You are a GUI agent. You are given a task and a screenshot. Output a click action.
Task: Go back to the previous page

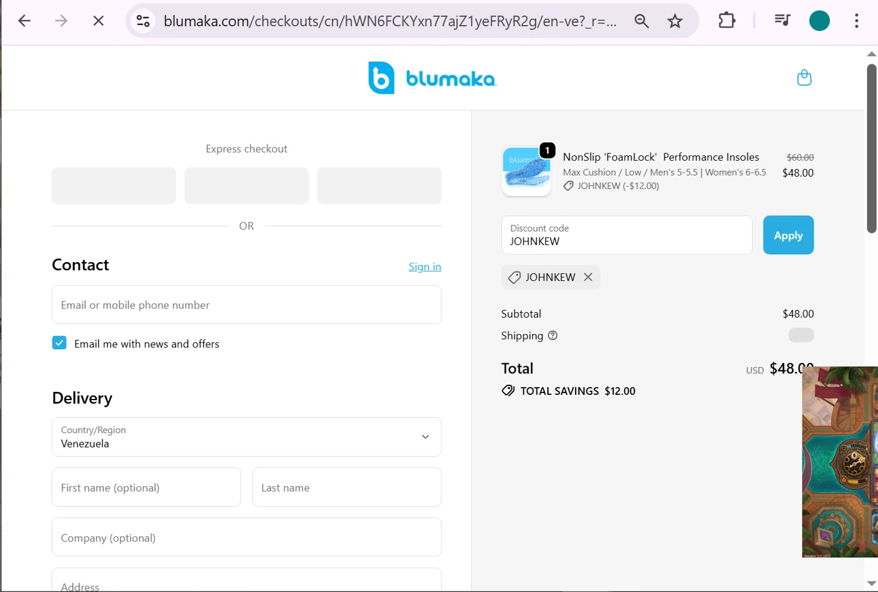pos(24,21)
